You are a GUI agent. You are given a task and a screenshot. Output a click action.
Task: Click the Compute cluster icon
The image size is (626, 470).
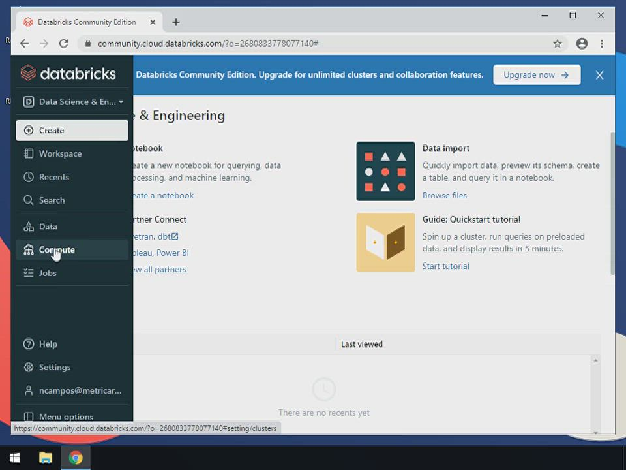pos(29,250)
